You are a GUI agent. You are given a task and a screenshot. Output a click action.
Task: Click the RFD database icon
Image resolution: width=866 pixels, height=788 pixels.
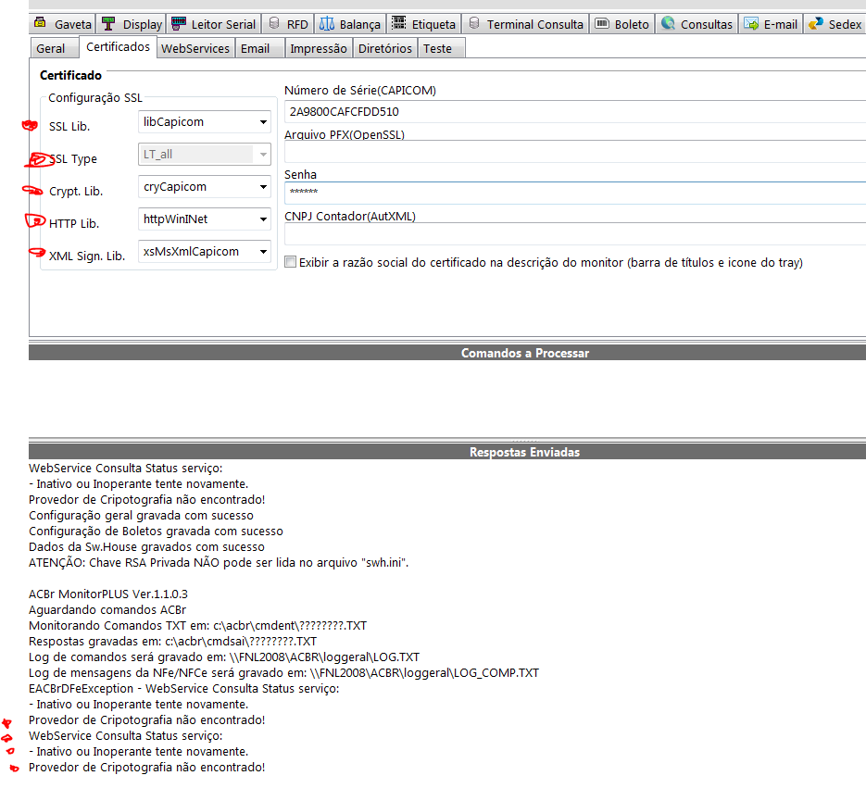tap(274, 24)
